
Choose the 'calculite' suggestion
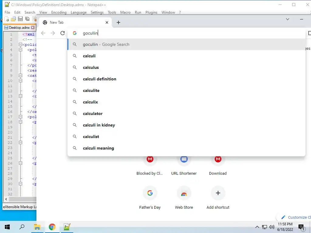click(x=186, y=90)
